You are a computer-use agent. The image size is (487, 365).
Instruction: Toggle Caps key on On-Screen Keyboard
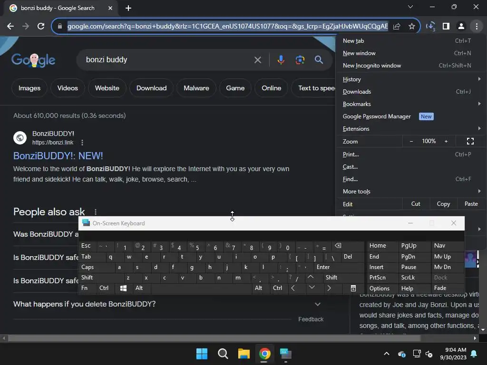tap(97, 267)
